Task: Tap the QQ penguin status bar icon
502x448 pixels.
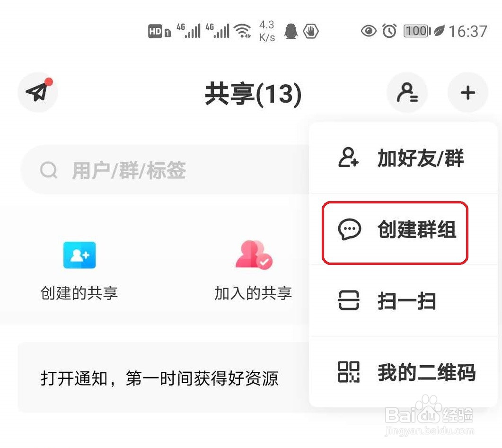Action: tap(291, 31)
